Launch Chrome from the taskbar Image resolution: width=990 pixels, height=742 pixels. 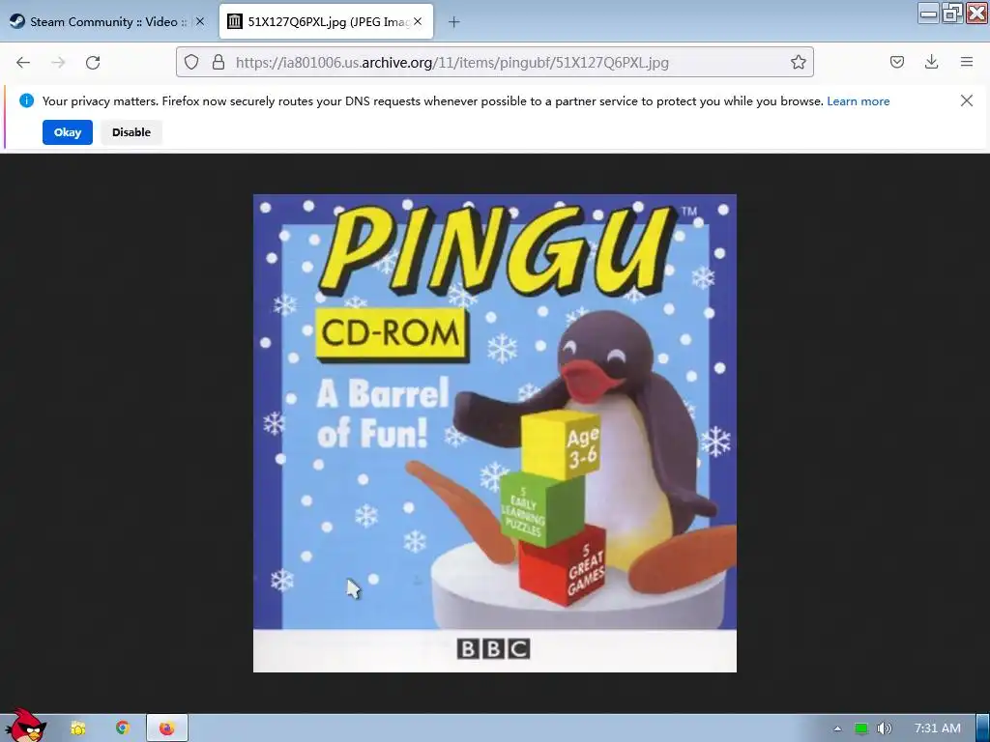click(123, 728)
